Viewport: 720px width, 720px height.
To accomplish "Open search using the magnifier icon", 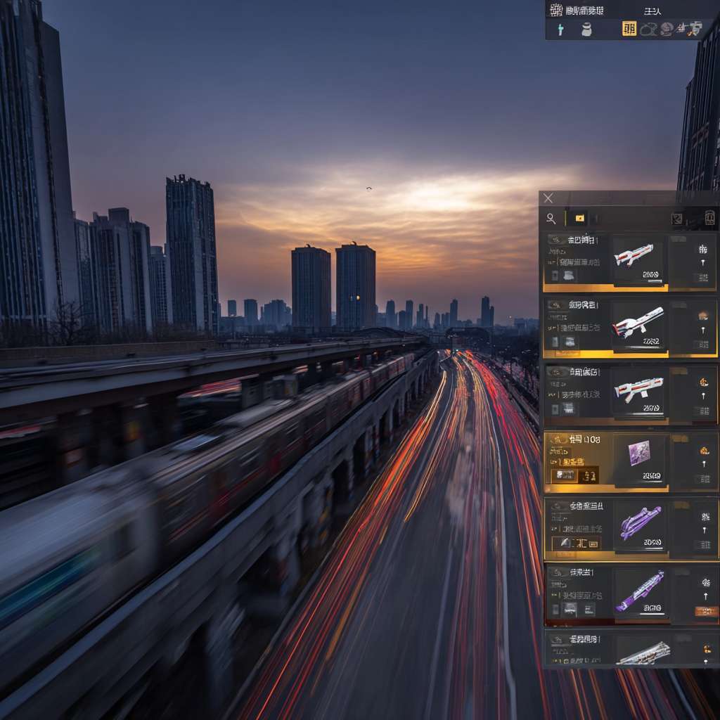I will coord(551,219).
